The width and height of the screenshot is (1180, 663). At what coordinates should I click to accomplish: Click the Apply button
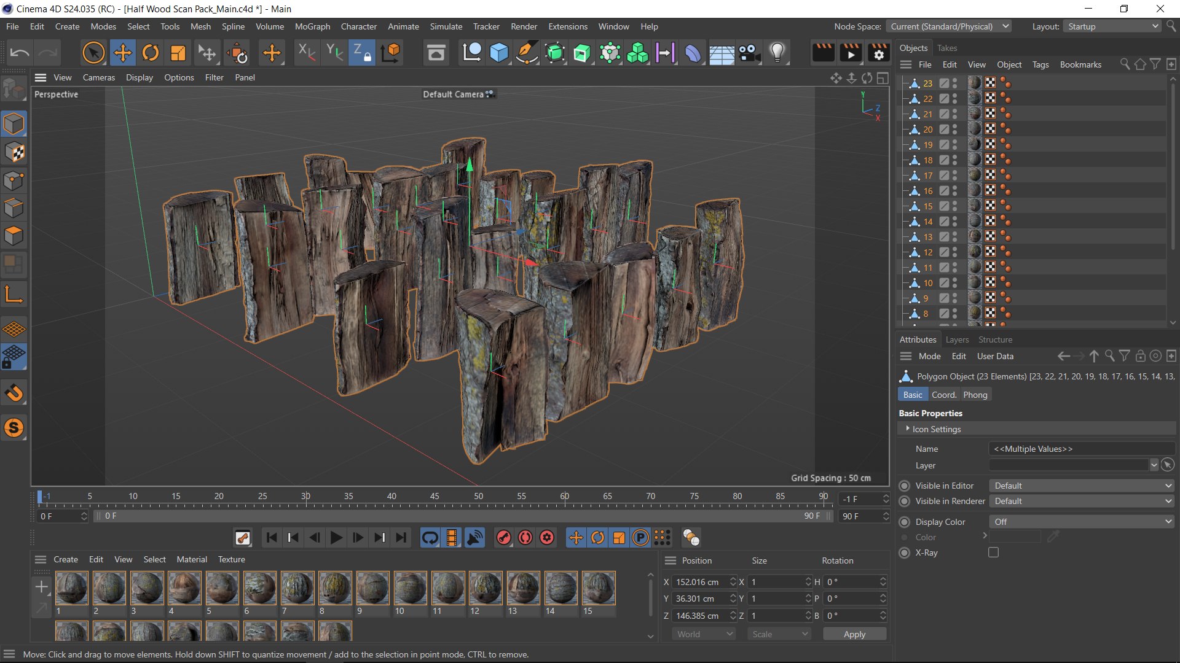pyautogui.click(x=854, y=634)
